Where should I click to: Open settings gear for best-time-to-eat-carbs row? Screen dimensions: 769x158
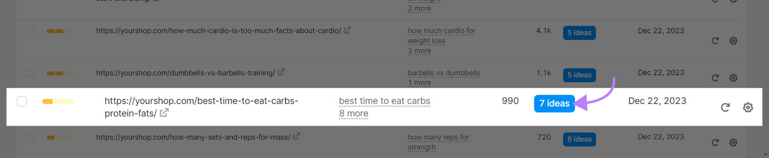pos(748,107)
